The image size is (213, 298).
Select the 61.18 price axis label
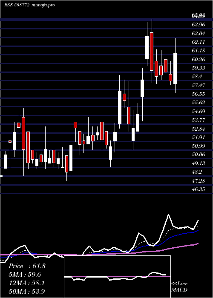pos(199,51)
